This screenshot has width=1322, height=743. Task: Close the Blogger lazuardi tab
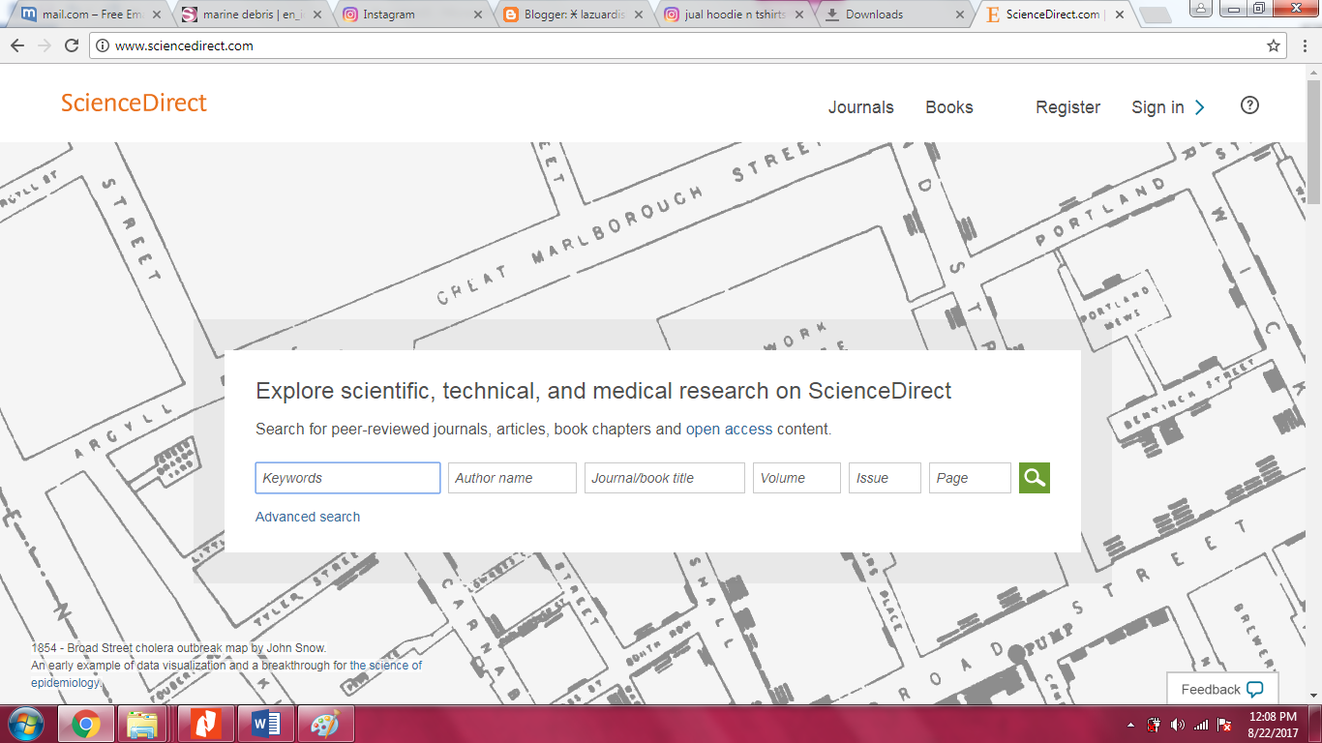tap(638, 15)
